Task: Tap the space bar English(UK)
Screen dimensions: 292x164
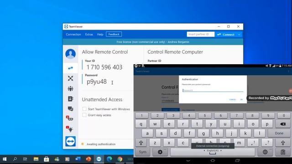Action: pos(213,152)
